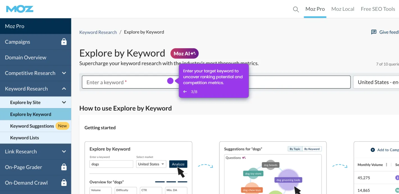Viewport: 399px width, 194px height.
Task: Click the Monthly Volume column header
Action: [370, 165]
